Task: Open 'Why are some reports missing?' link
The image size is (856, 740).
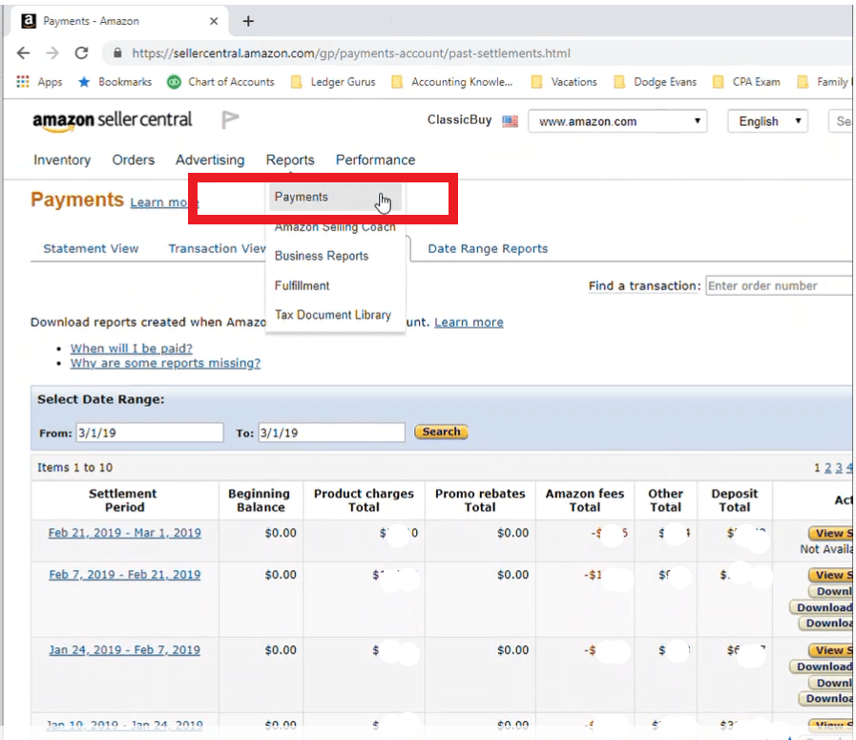Action: tap(165, 363)
